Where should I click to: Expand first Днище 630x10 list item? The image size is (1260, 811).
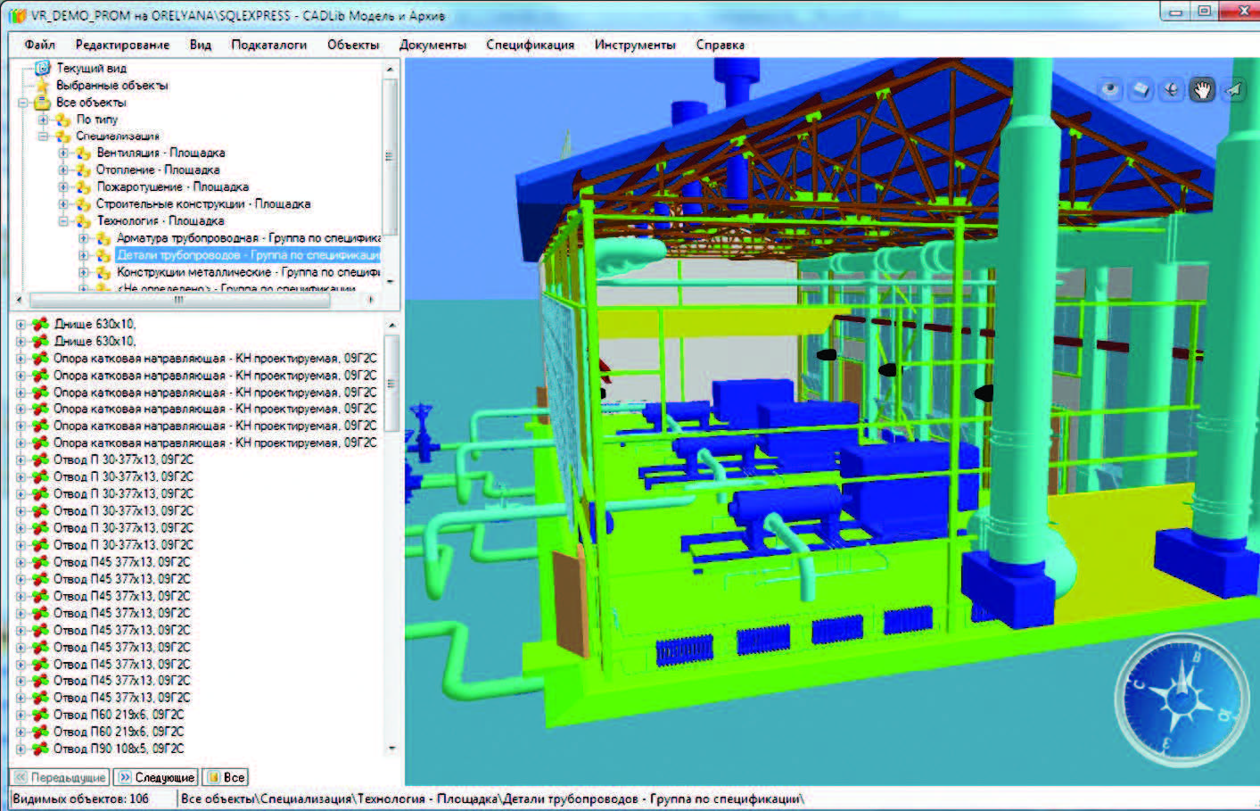click(x=21, y=324)
